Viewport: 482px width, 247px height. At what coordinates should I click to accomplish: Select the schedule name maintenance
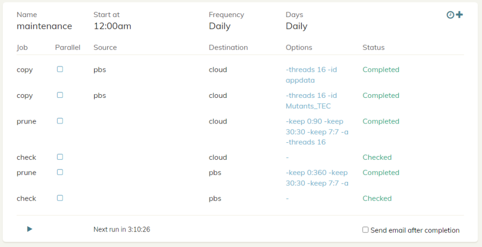point(44,26)
